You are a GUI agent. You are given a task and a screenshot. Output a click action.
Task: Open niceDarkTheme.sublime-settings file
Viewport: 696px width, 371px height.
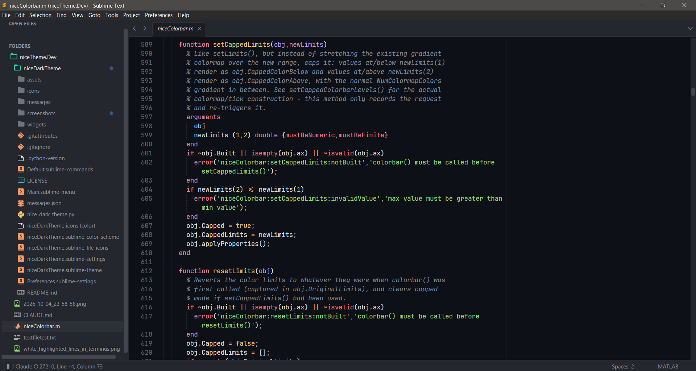tap(66, 259)
